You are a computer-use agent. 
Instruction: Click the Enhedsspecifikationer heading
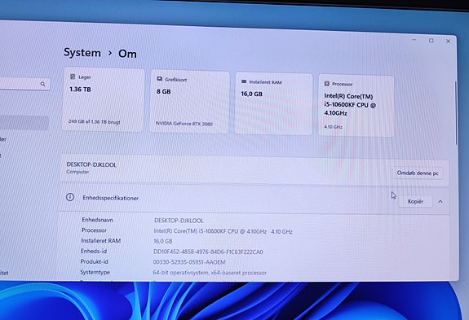tap(111, 198)
